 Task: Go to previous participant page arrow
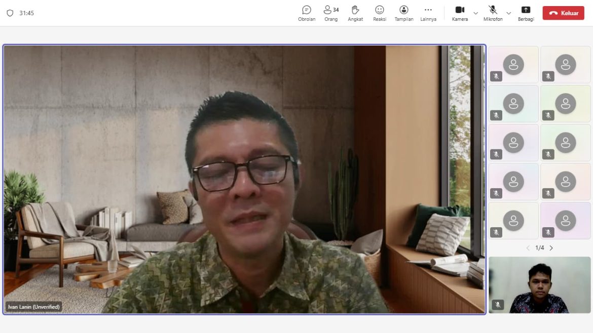click(x=528, y=248)
